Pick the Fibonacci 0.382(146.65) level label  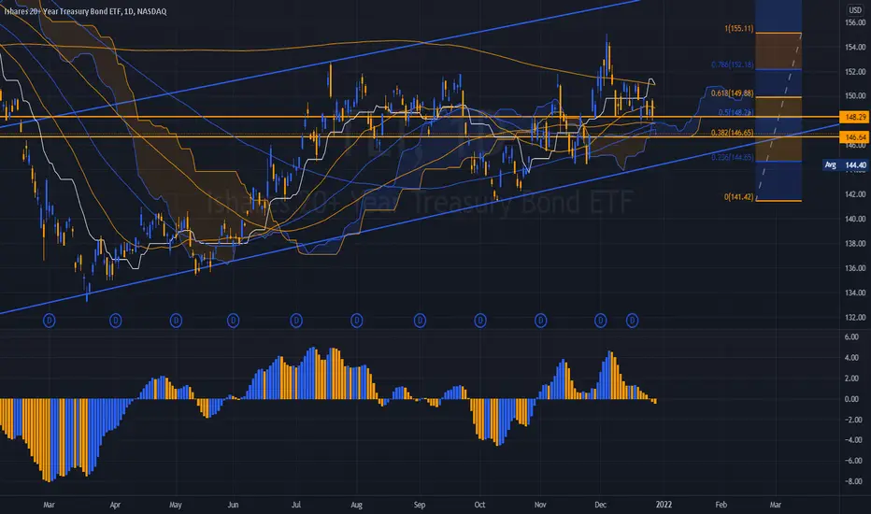click(732, 133)
